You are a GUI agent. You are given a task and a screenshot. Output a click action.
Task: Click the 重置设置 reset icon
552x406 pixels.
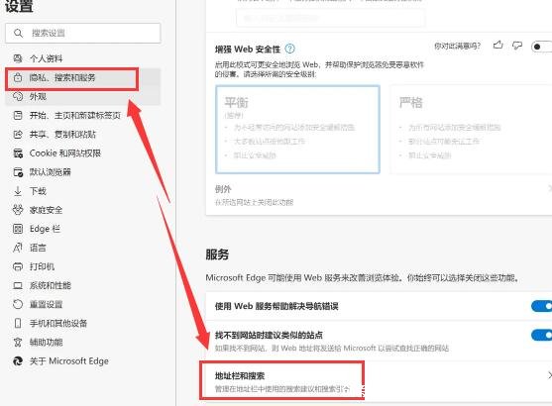pyautogui.click(x=18, y=304)
